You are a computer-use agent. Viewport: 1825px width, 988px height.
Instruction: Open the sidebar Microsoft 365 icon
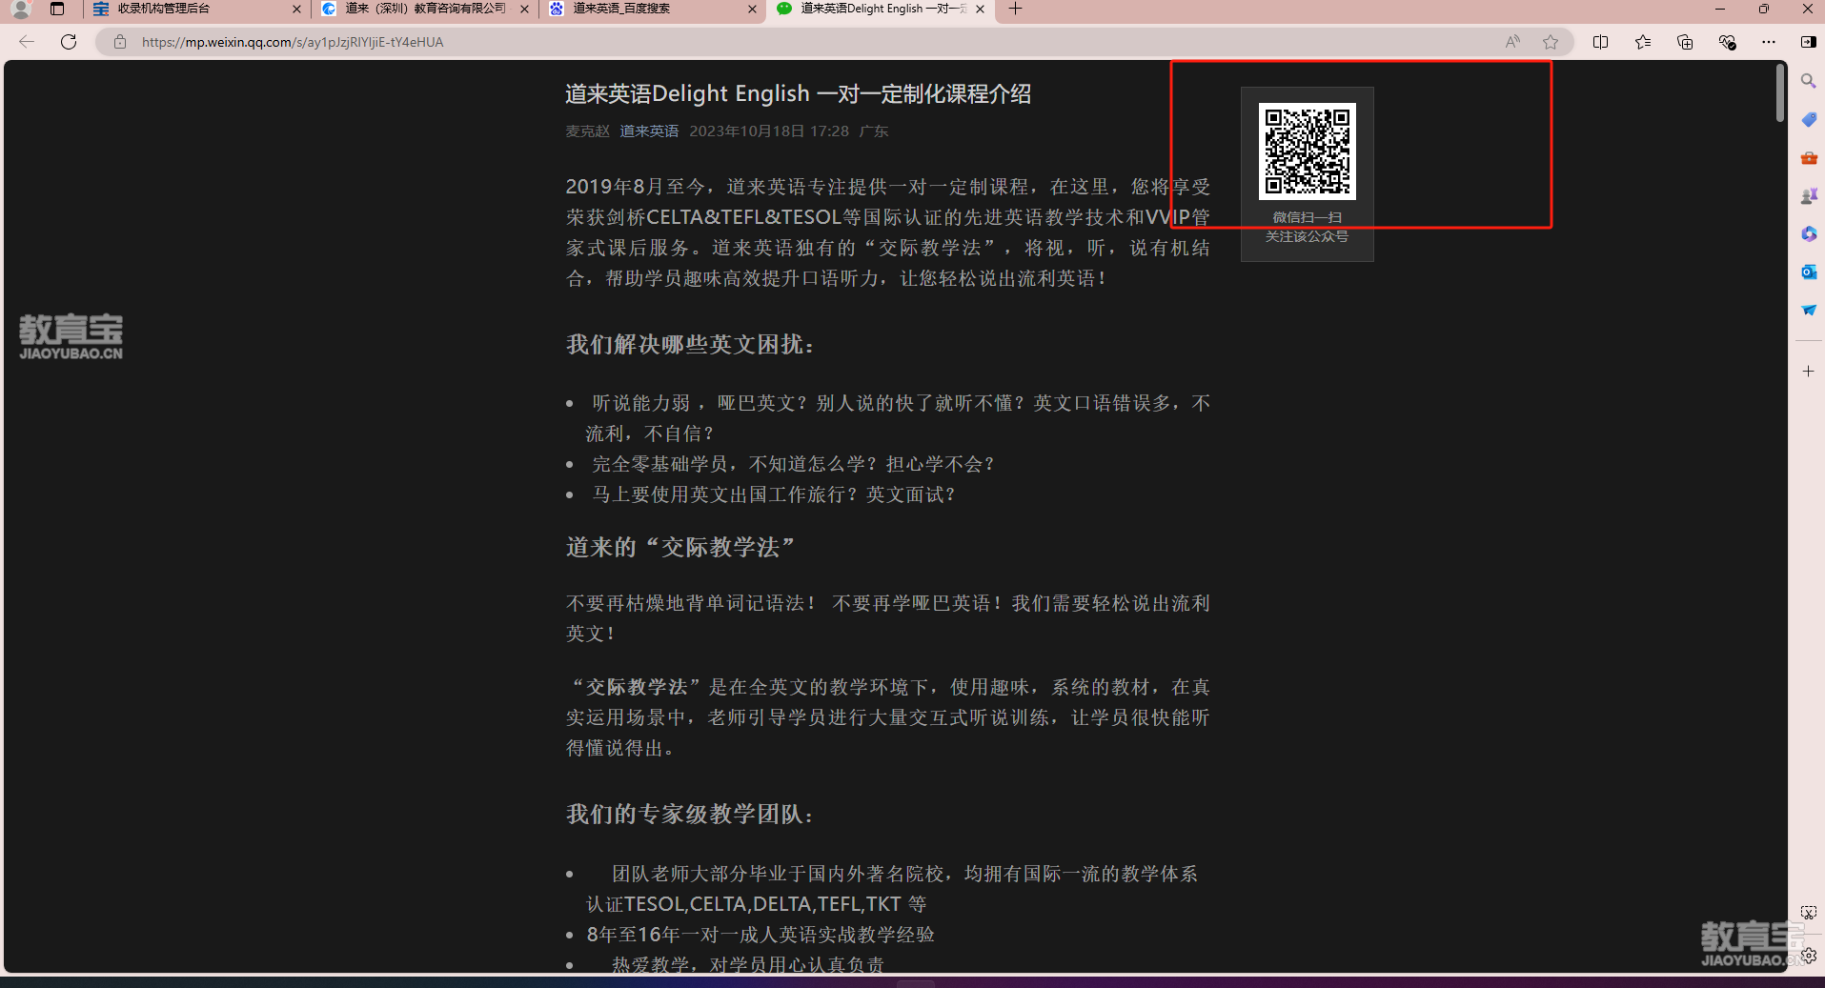click(1808, 233)
